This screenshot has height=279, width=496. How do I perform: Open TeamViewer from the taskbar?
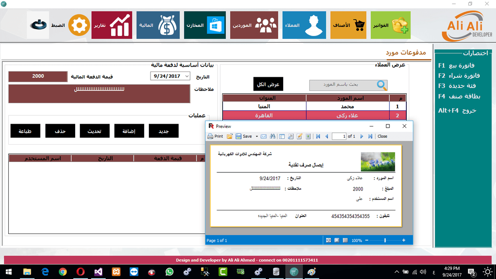coord(134,272)
